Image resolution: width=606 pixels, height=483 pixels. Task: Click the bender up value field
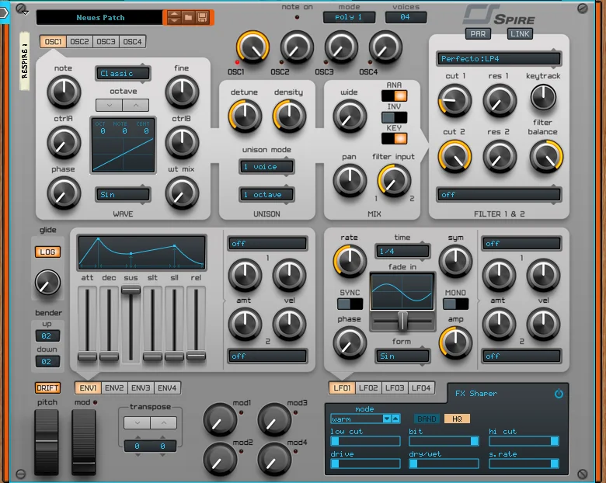[47, 335]
